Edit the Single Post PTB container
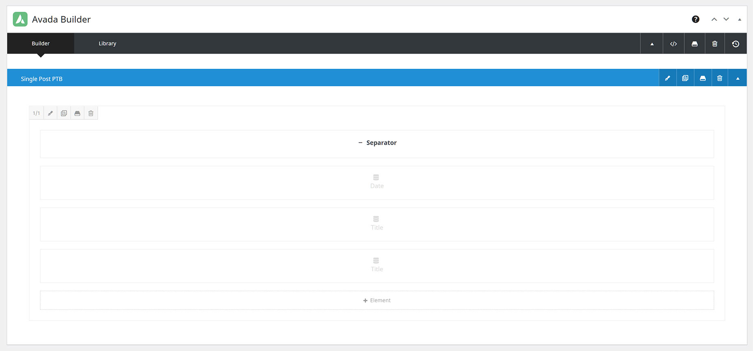The height and width of the screenshot is (351, 753). click(668, 78)
